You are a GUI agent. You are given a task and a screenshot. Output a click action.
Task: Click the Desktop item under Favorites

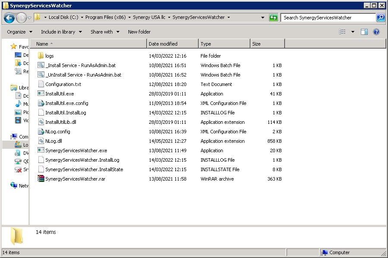click(x=22, y=55)
